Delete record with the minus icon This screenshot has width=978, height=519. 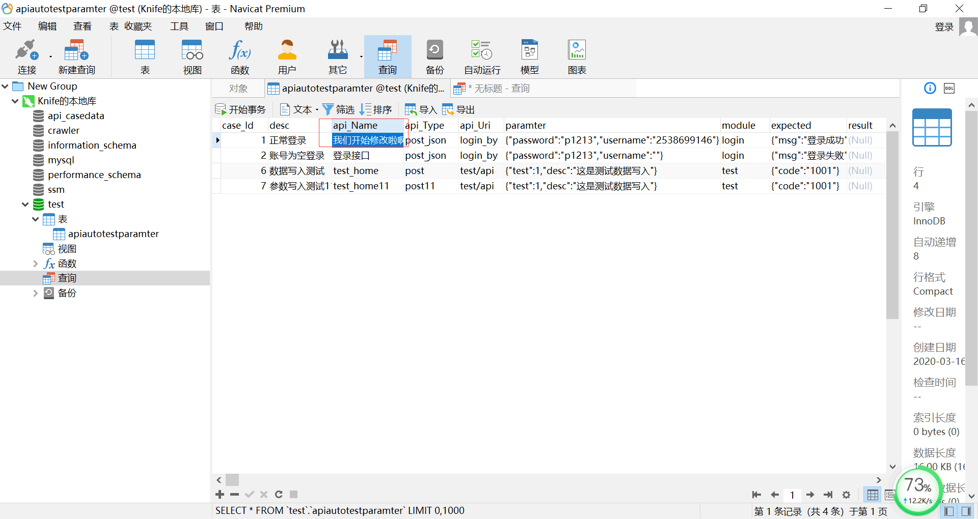tap(234, 494)
